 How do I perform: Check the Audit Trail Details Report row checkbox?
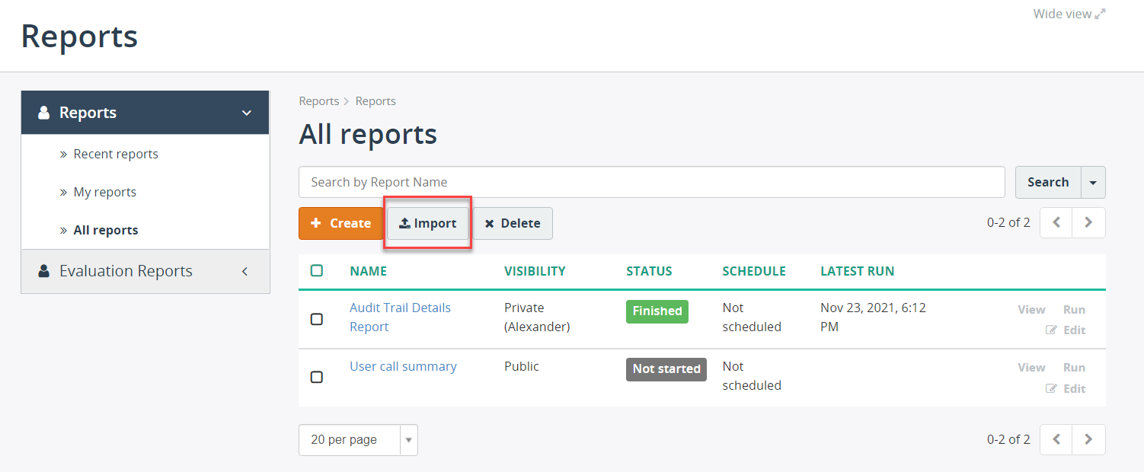coord(317,319)
